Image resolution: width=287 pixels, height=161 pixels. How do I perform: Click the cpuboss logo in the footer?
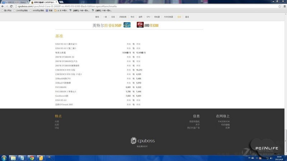click(142, 141)
